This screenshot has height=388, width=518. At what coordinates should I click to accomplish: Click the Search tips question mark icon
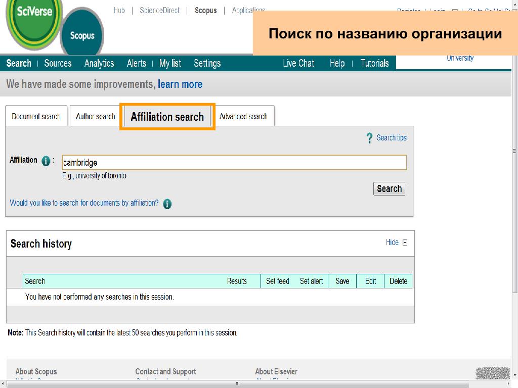369,138
